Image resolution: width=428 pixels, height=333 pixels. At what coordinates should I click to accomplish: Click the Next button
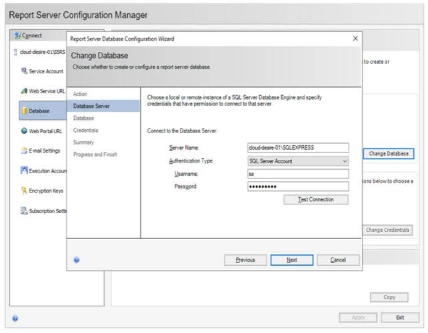click(x=292, y=260)
